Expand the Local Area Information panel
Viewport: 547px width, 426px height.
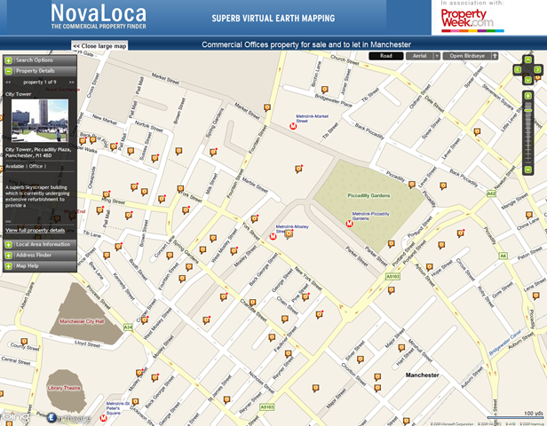click(x=40, y=244)
